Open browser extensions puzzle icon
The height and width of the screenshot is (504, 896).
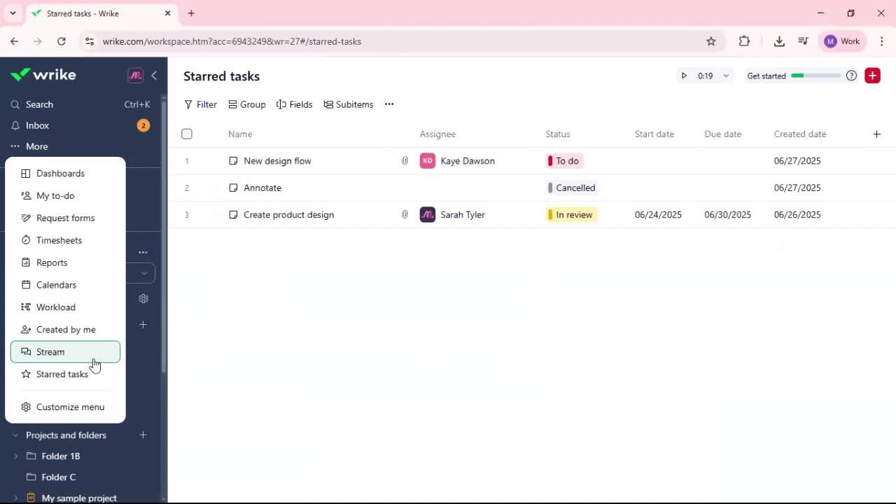point(744,41)
